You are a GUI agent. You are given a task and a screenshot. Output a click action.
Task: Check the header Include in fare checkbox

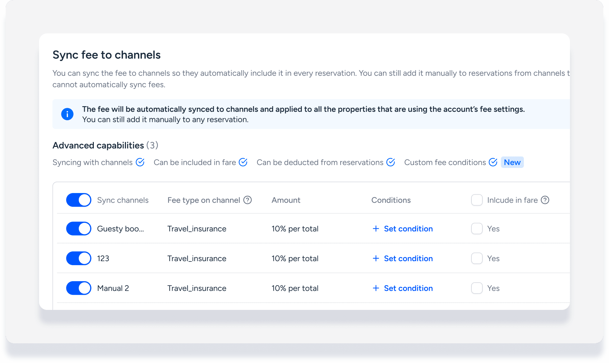(x=477, y=200)
